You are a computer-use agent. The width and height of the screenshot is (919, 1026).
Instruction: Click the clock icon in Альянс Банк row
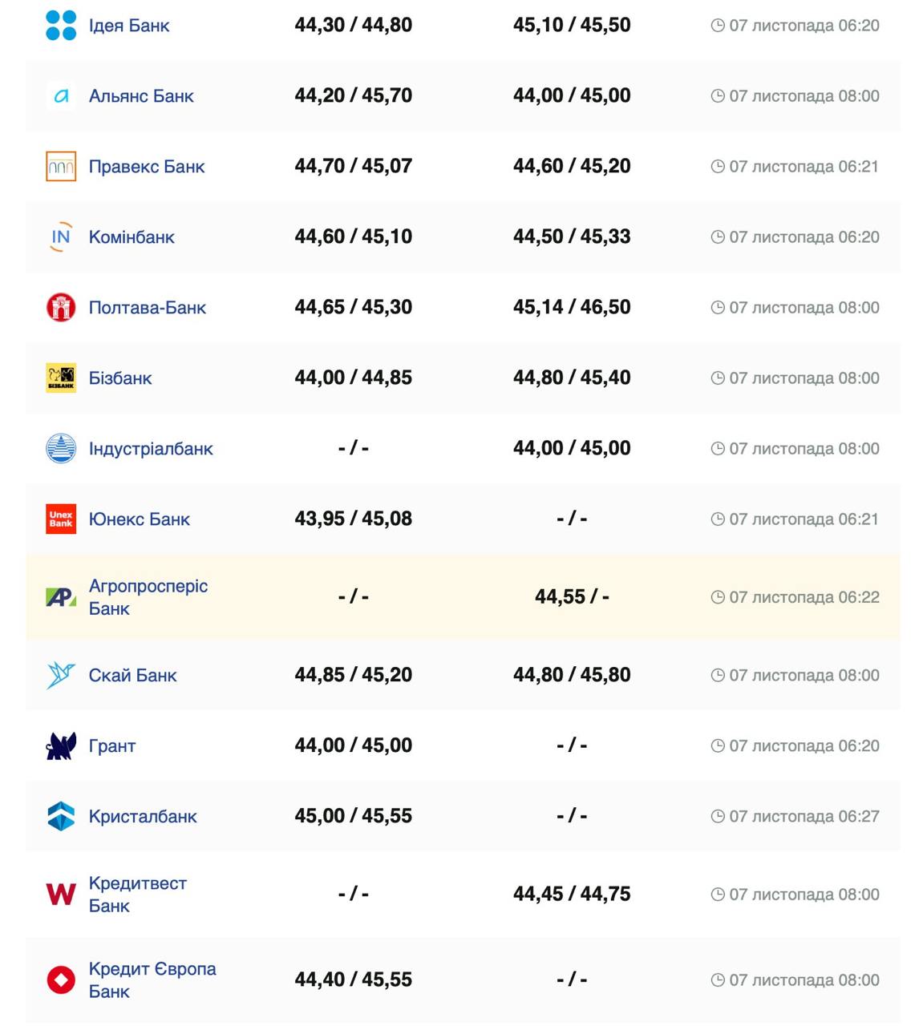click(x=718, y=96)
